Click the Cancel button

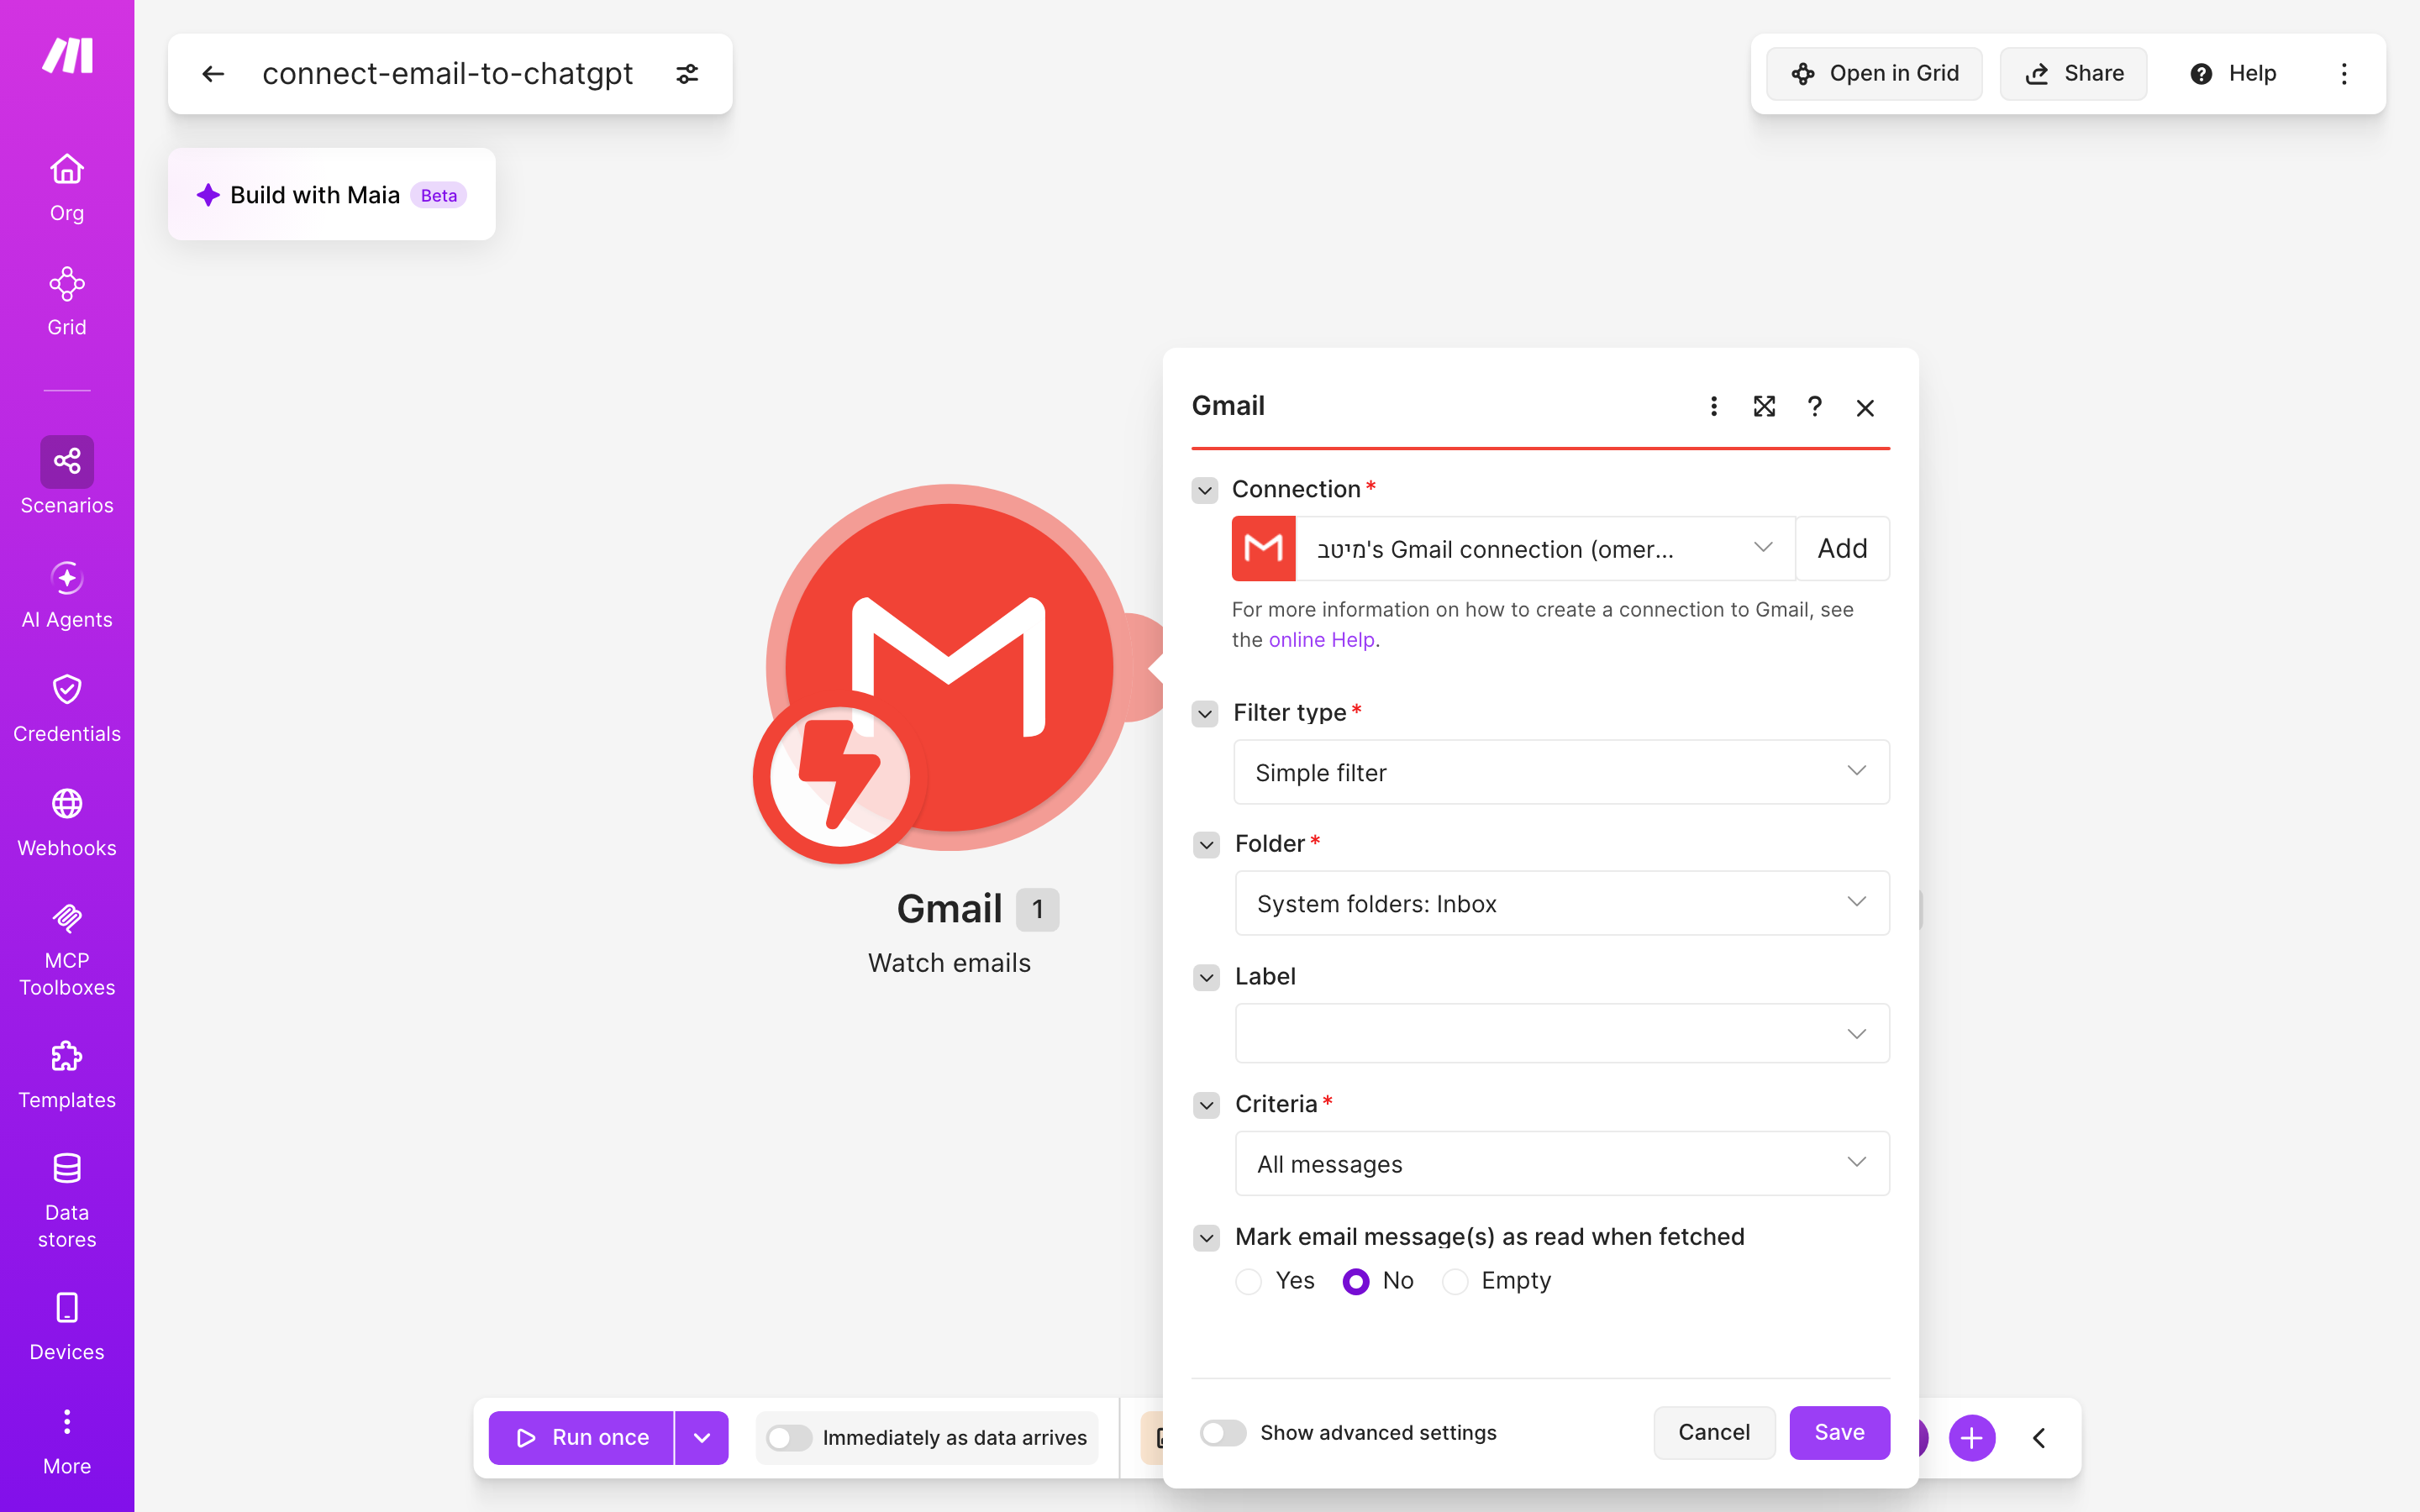click(x=1714, y=1433)
